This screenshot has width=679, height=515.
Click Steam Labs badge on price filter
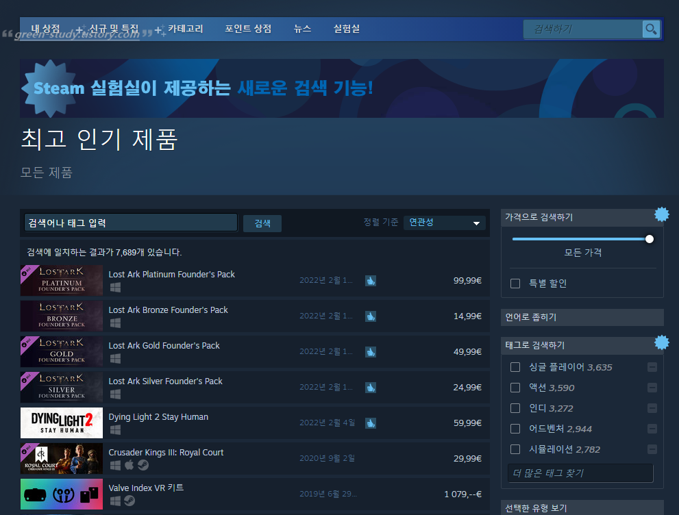[x=662, y=214]
